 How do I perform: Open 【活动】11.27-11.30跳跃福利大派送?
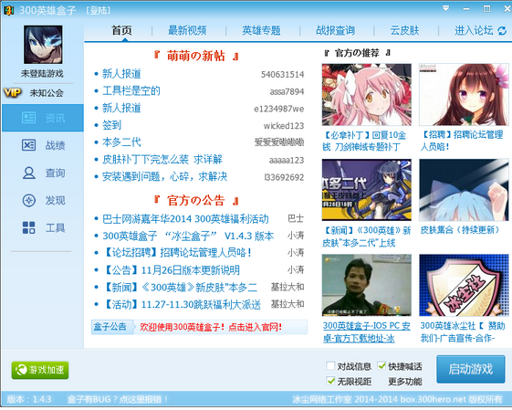pos(182,304)
